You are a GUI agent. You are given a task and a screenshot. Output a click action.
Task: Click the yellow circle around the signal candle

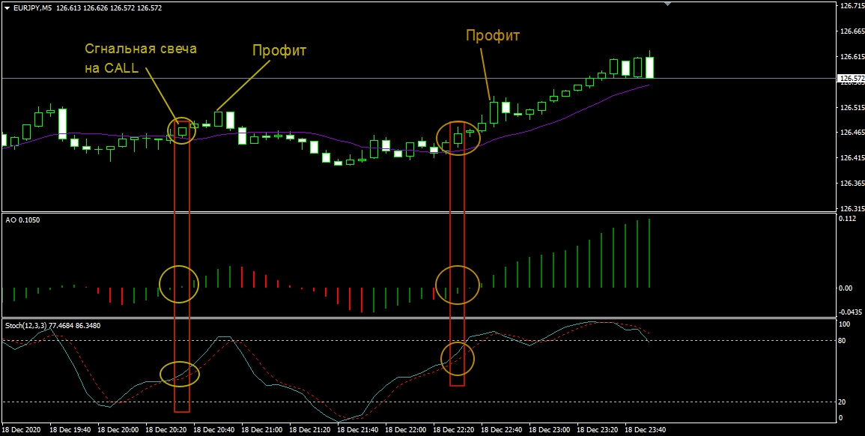(x=180, y=129)
